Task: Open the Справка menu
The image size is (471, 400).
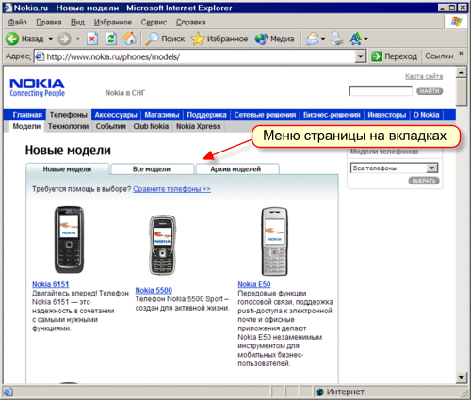Action: coord(190,23)
